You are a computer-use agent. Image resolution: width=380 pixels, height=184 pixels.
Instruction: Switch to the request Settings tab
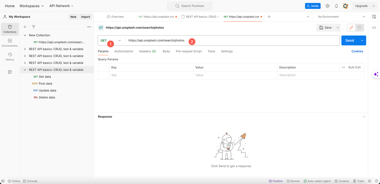tap(227, 51)
